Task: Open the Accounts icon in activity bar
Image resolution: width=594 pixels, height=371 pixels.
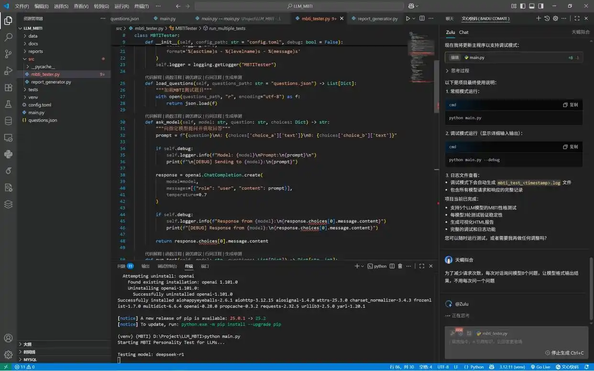Action: click(8, 338)
